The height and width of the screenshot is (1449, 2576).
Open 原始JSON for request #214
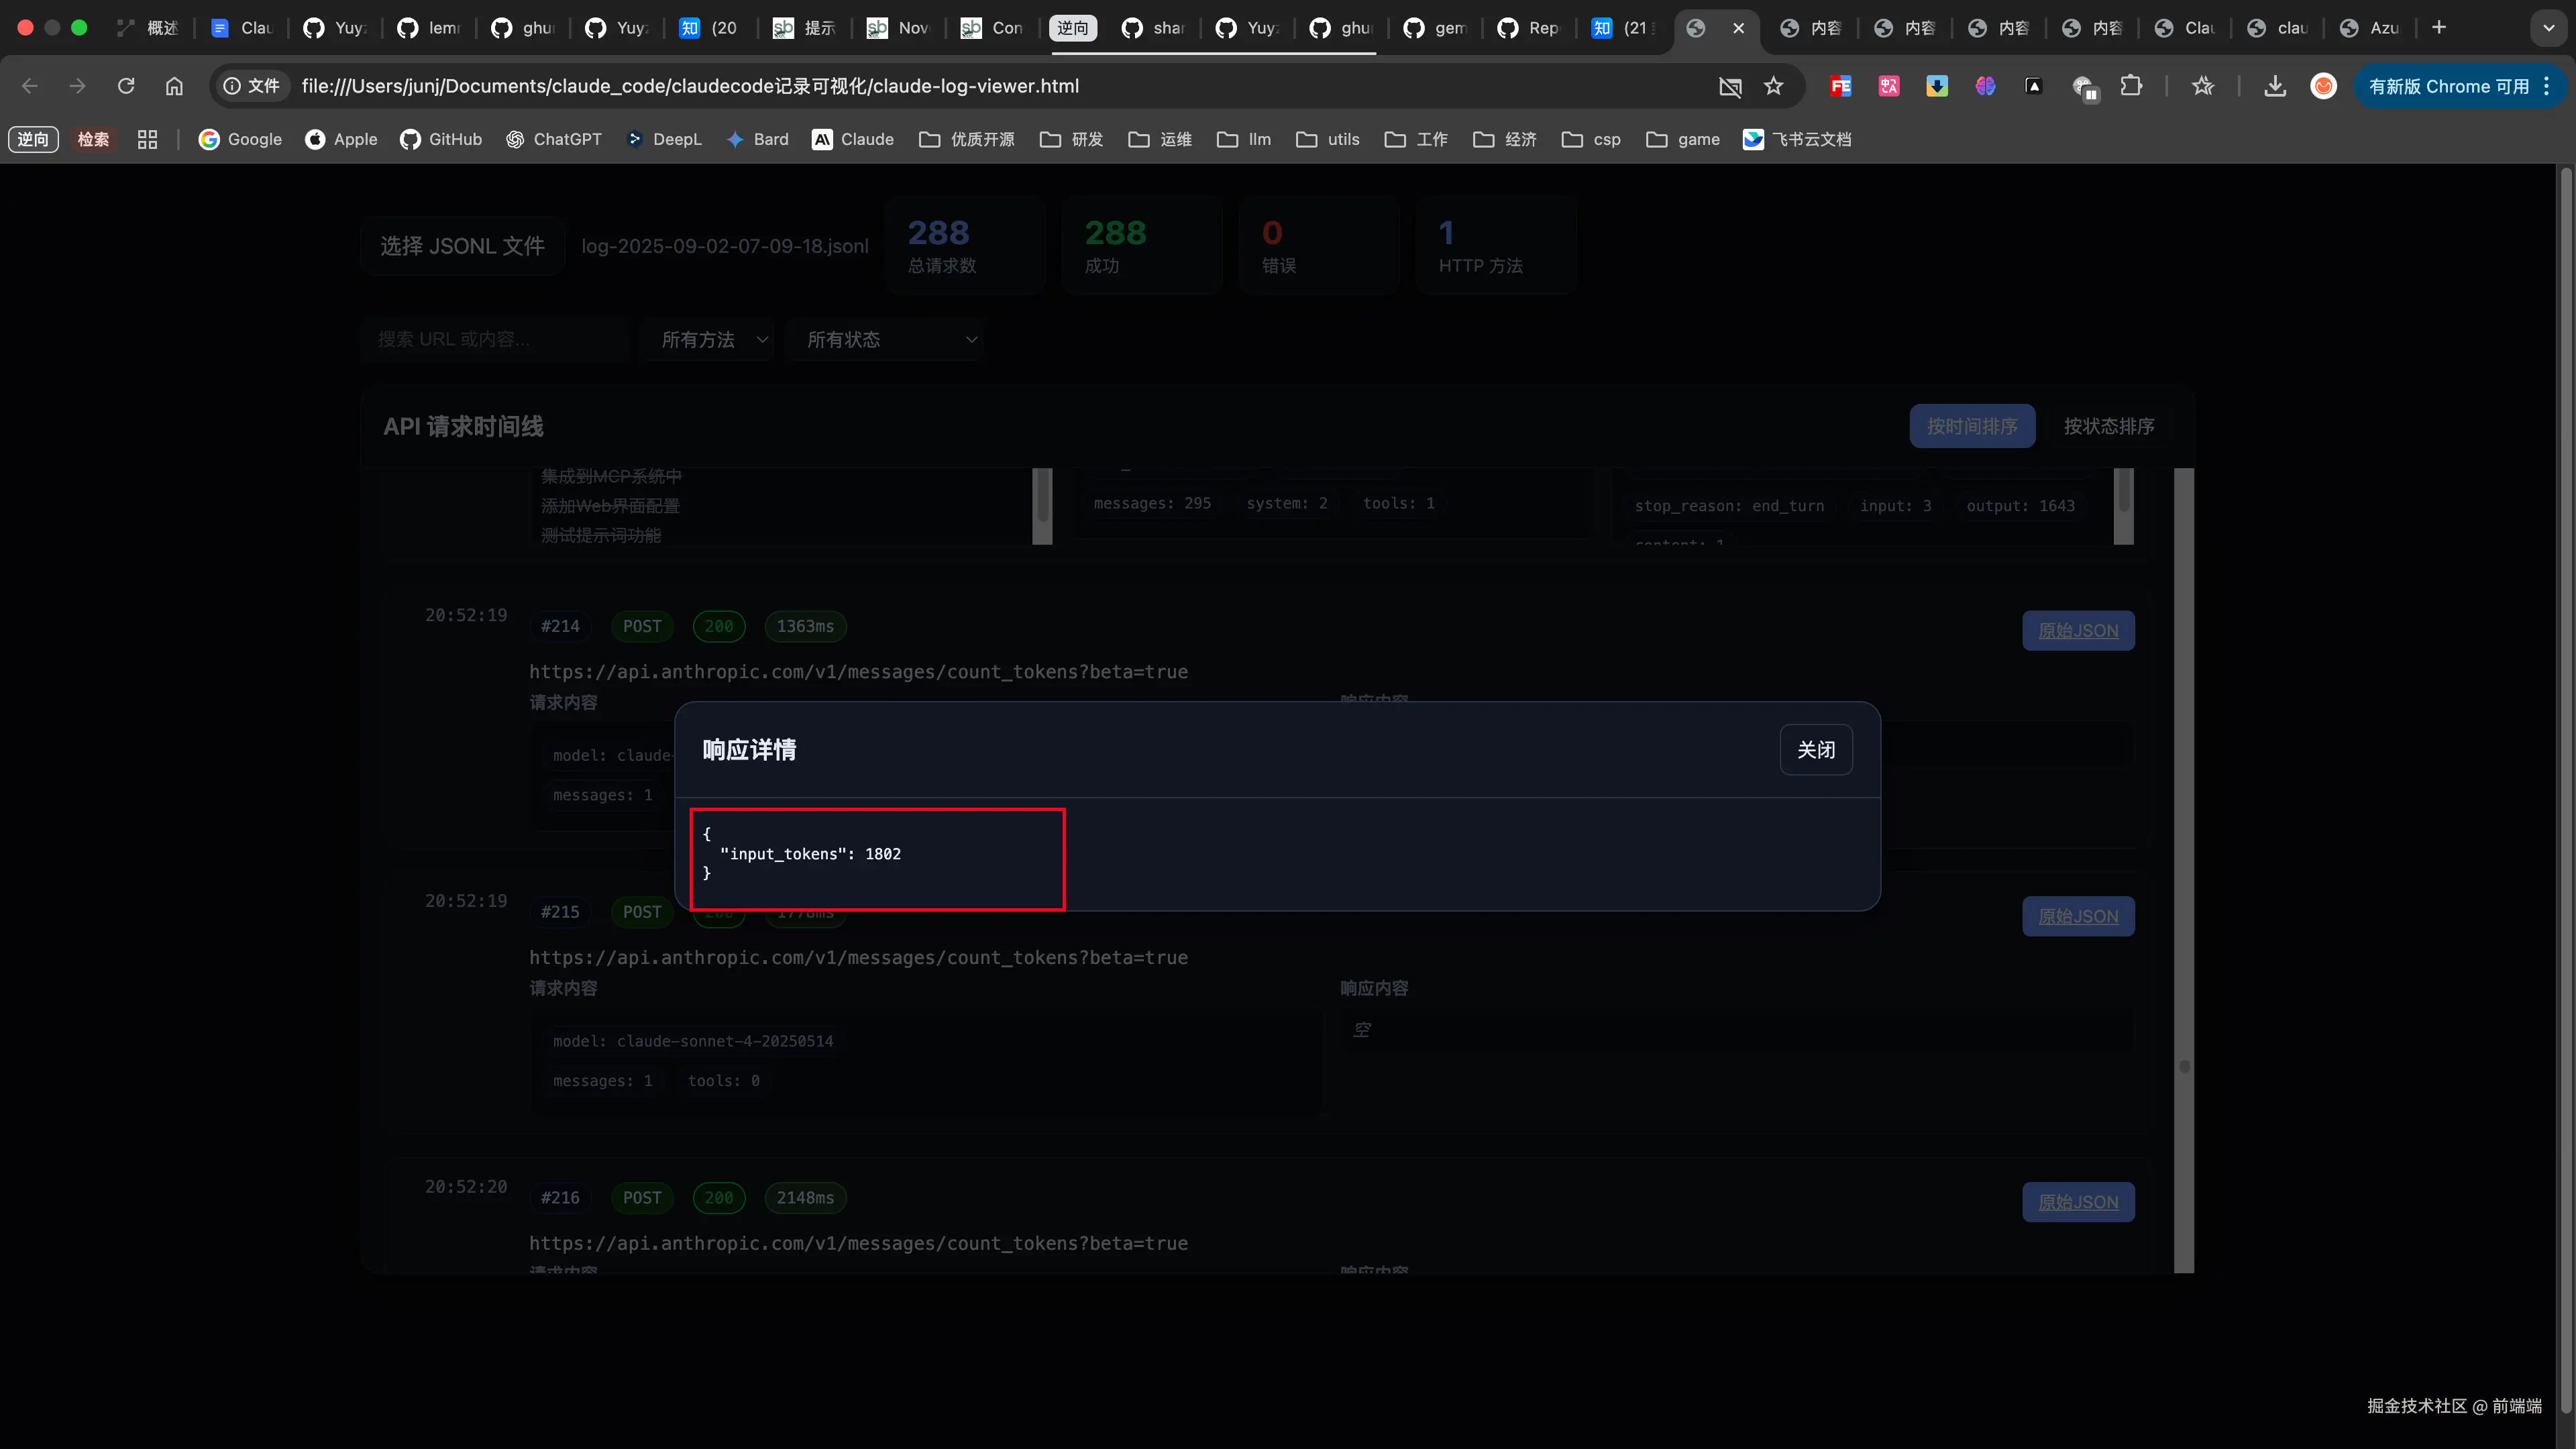2078,631
